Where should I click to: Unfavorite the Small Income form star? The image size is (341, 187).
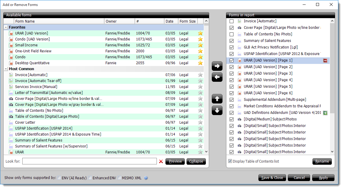[200, 45]
